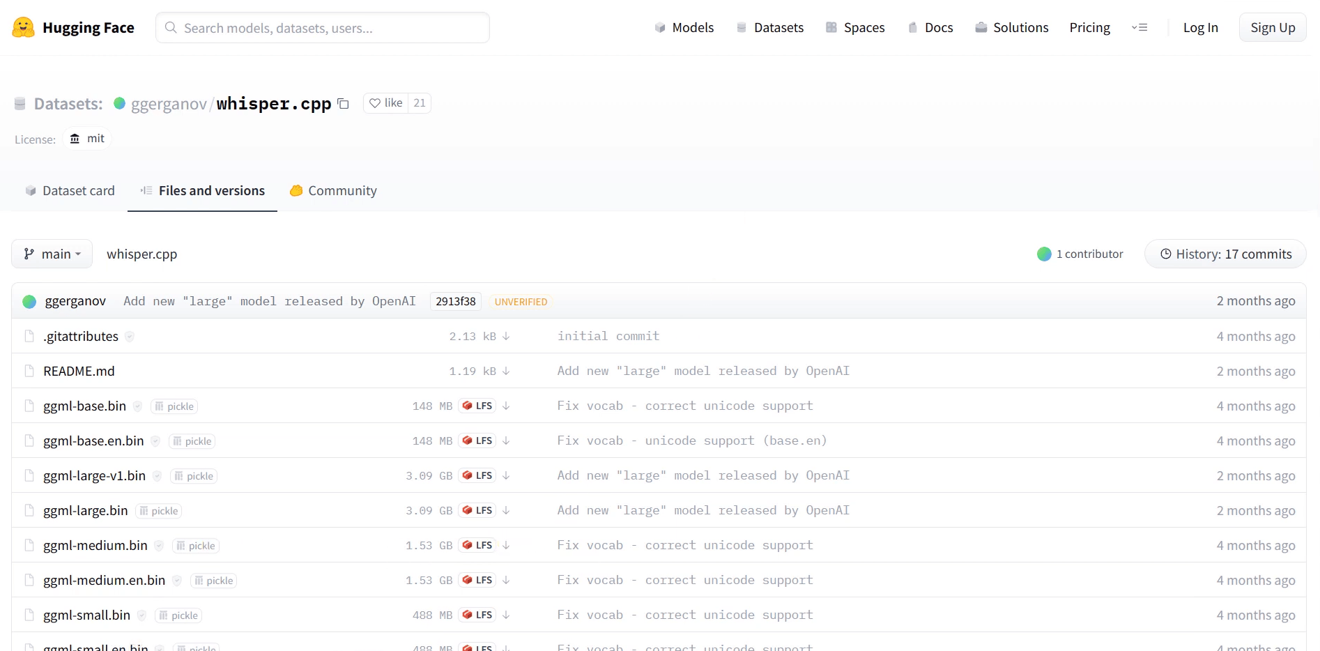Click the pickle badge on ggml-base.bin
1320x651 pixels.
pos(174,406)
